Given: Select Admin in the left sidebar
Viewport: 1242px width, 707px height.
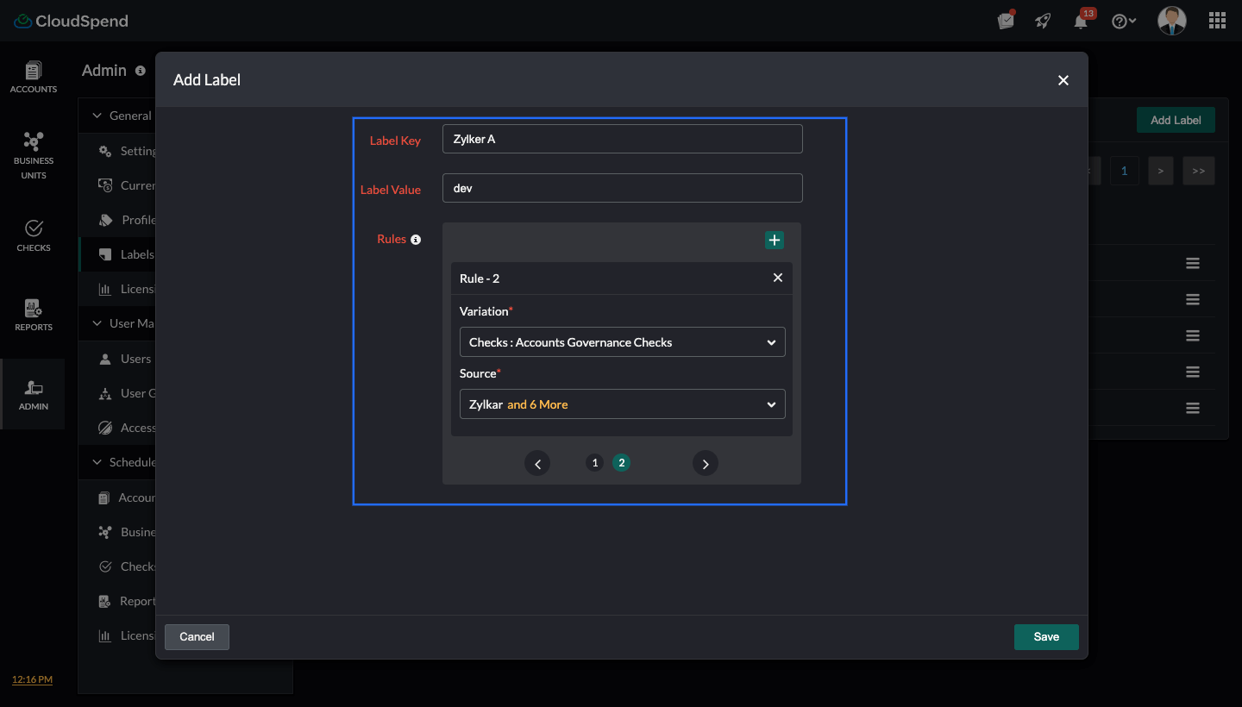Looking at the screenshot, I should click(34, 394).
